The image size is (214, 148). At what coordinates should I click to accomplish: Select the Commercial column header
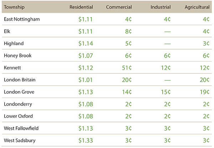119,7
